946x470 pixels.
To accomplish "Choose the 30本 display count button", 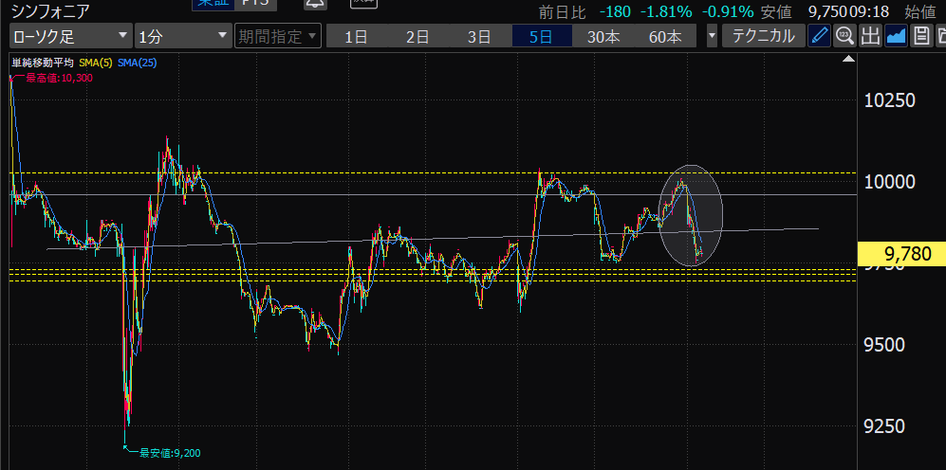I will pos(603,37).
